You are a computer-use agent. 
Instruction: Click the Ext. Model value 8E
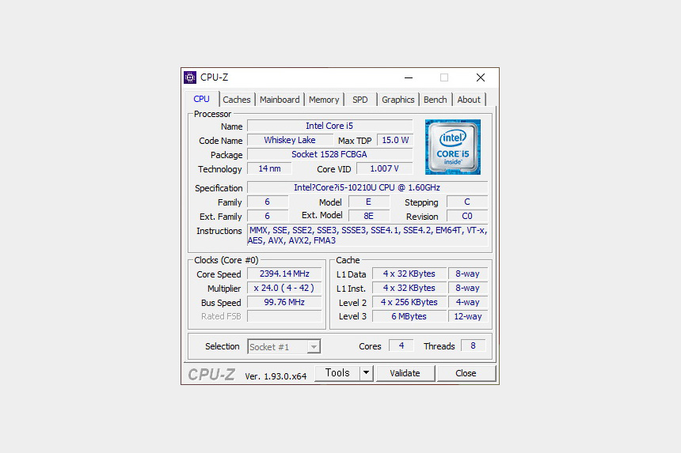tap(369, 216)
